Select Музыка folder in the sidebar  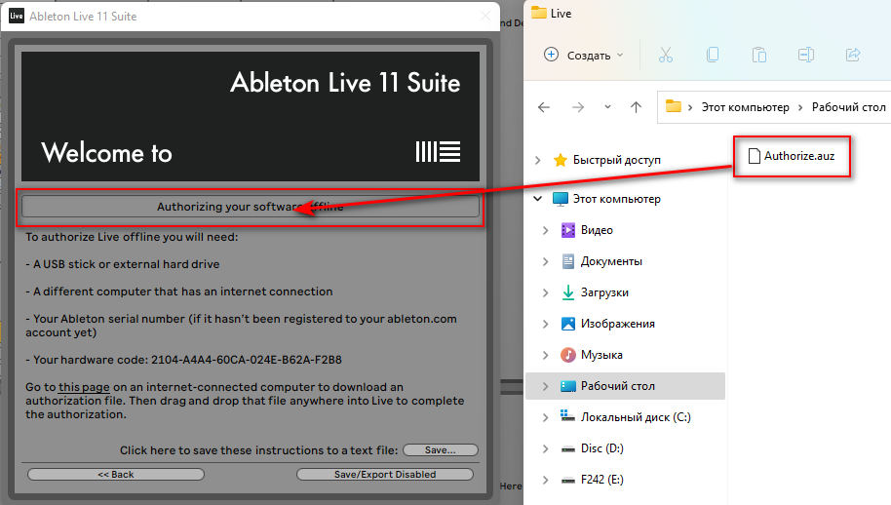[x=601, y=355]
